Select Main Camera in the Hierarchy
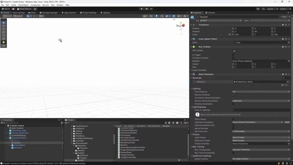This screenshot has height=165, width=293. coord(17,128)
